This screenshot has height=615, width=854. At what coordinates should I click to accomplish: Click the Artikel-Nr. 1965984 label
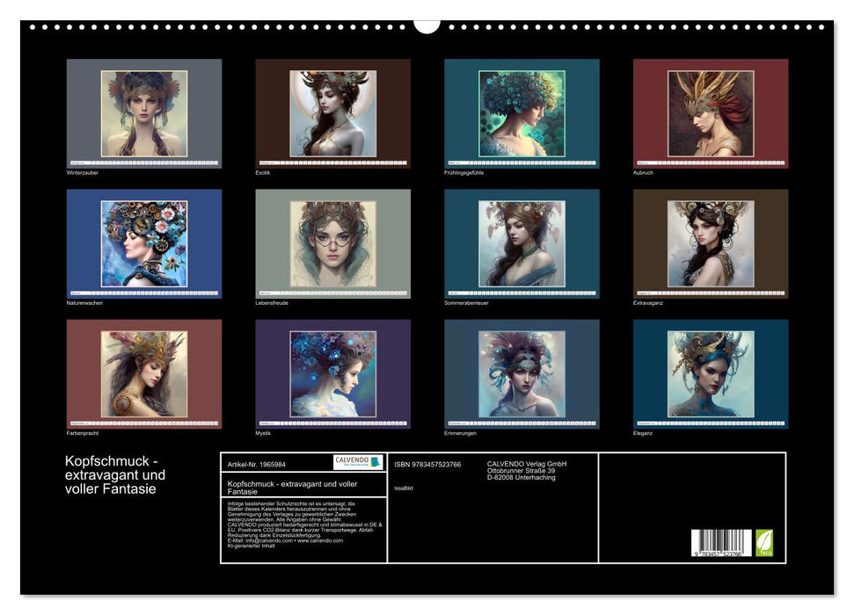coord(258,463)
